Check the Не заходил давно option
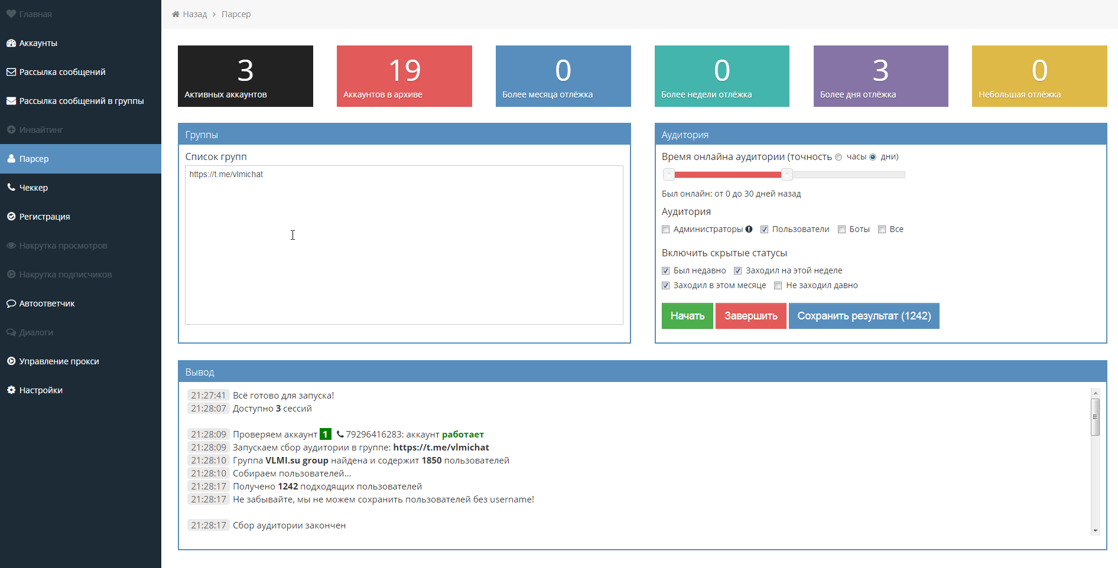Image resolution: width=1118 pixels, height=568 pixels. click(x=778, y=286)
